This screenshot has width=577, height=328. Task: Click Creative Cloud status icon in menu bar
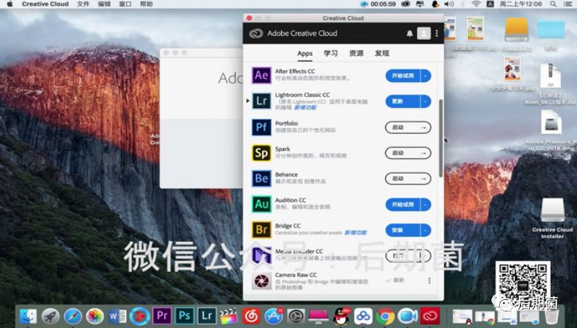(405, 4)
